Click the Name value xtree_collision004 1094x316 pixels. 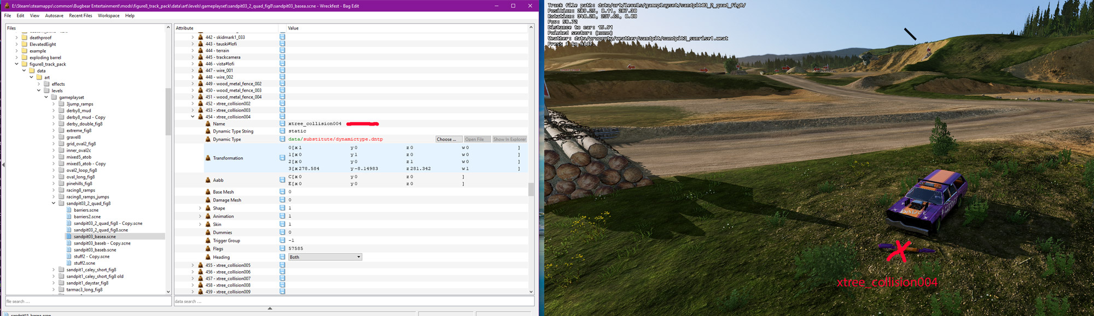click(315, 124)
